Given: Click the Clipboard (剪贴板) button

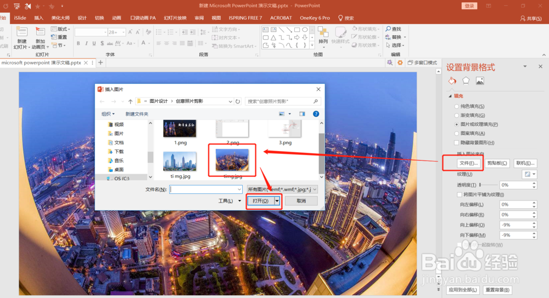Looking at the screenshot, I should 497,163.
